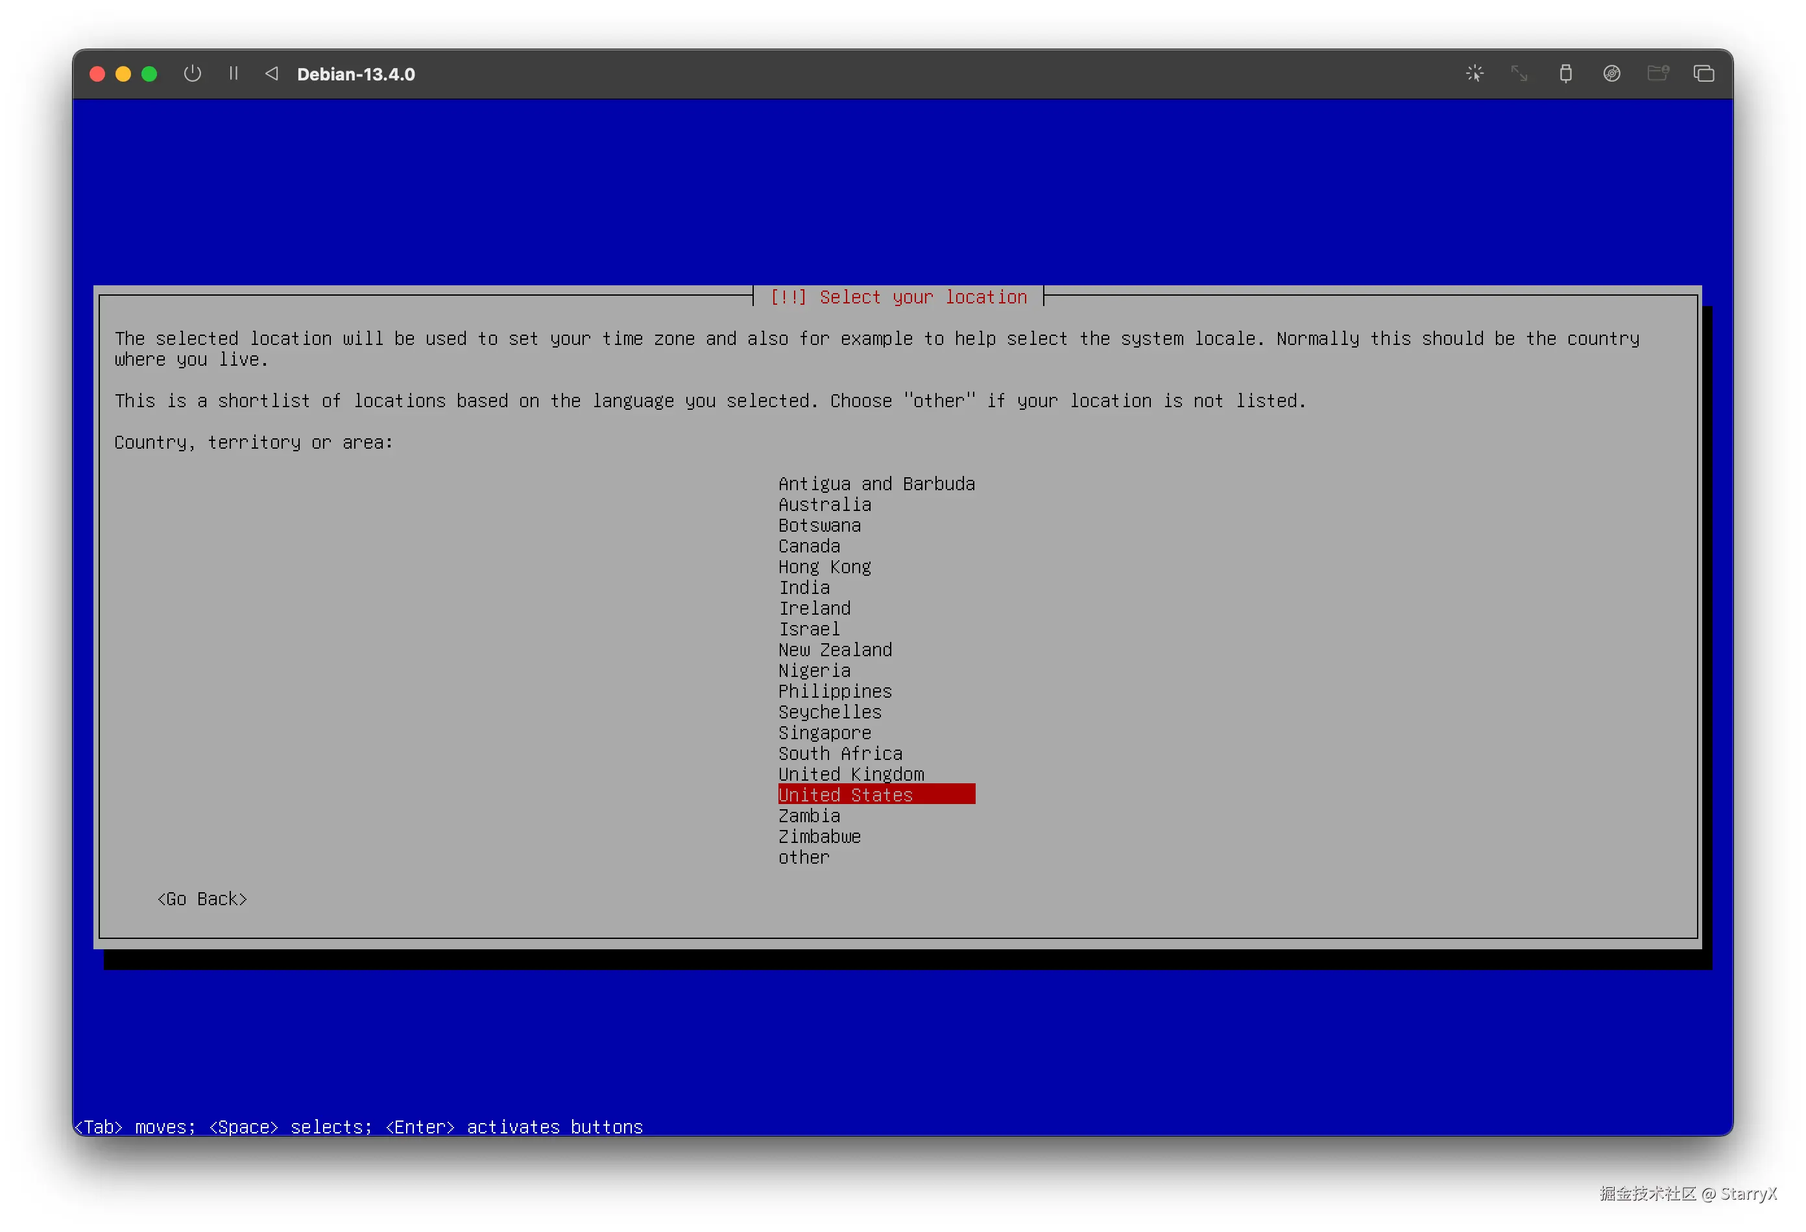
Task: Click the restart triangle icon
Action: pos(271,74)
